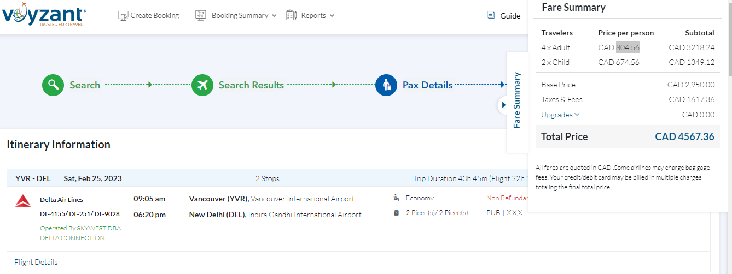
Task: Click the green Search magnifier step icon
Action: [53, 85]
